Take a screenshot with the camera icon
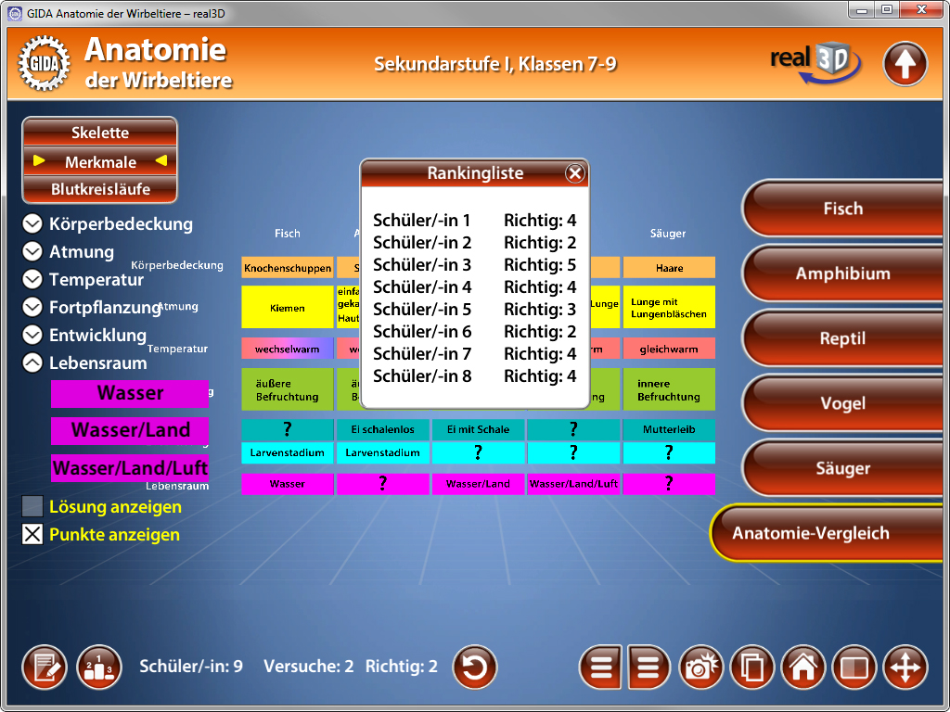 702,667
